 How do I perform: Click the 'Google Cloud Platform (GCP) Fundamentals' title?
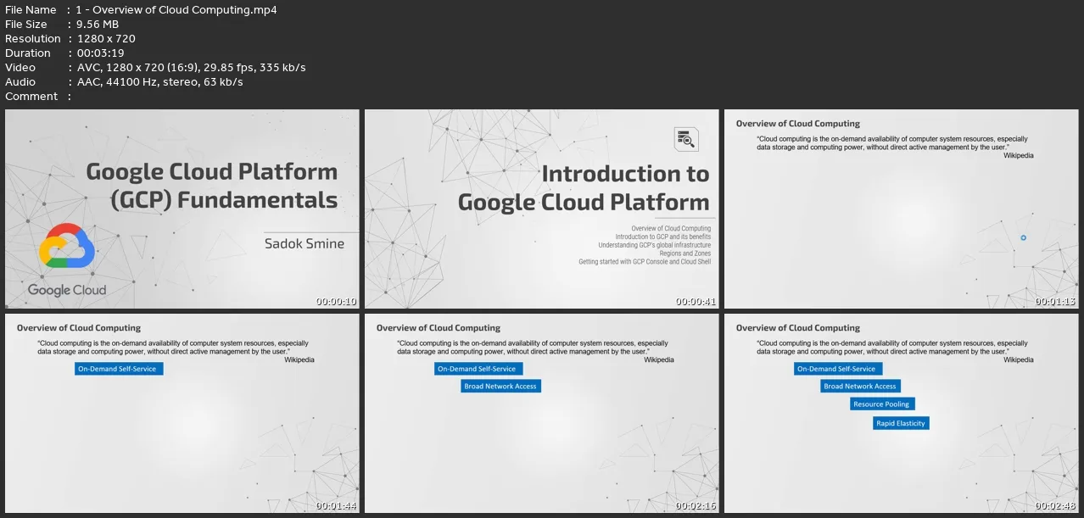click(x=212, y=186)
